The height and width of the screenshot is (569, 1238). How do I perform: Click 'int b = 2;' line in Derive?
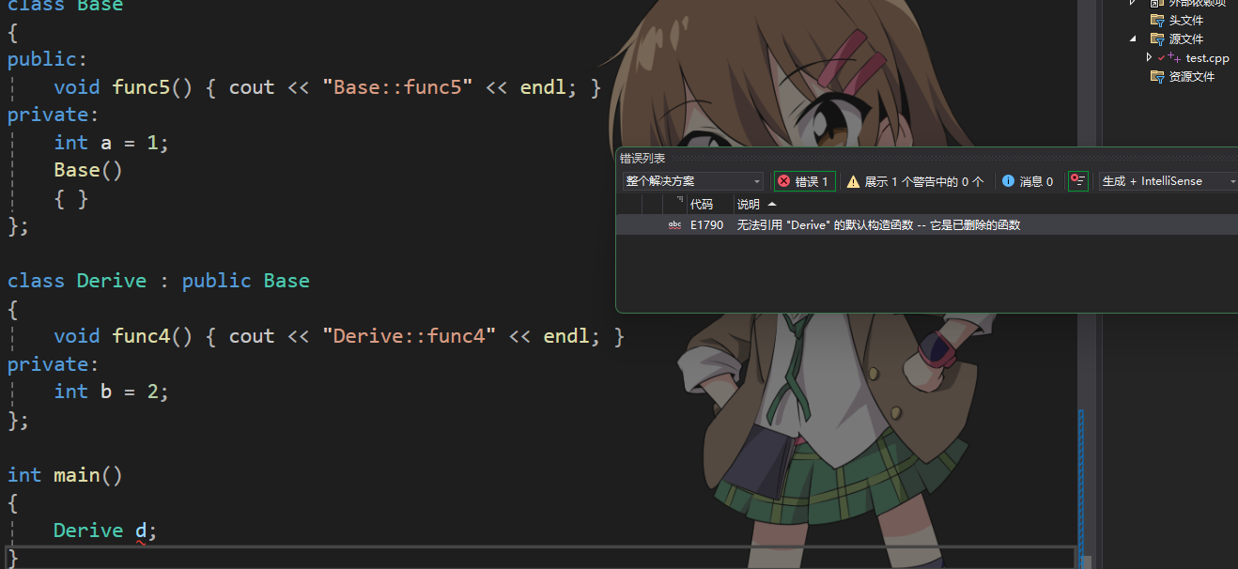[x=111, y=392]
